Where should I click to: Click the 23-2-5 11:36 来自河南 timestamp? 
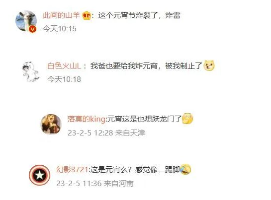click(95, 184)
